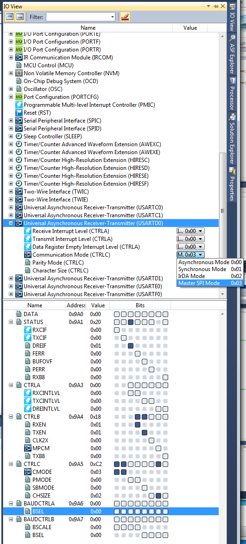This screenshot has height=544, width=246.
Task: Open the Processor side tab
Action: click(232, 94)
